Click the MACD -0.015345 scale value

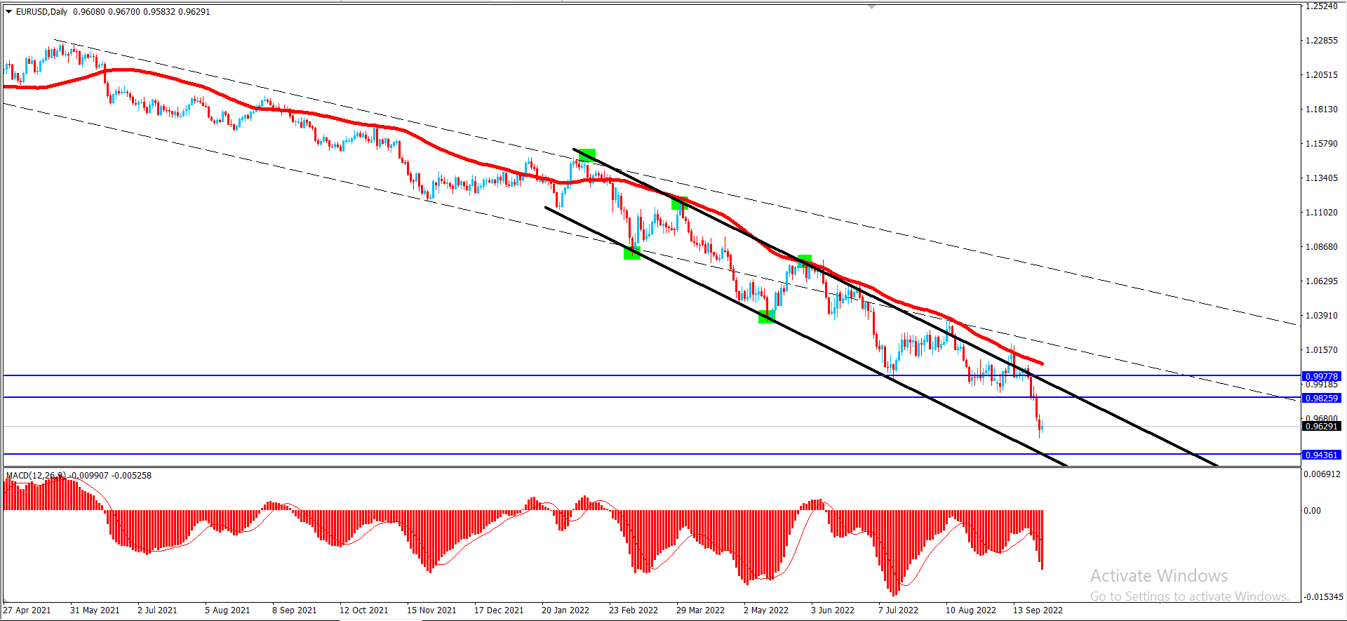click(x=1323, y=596)
